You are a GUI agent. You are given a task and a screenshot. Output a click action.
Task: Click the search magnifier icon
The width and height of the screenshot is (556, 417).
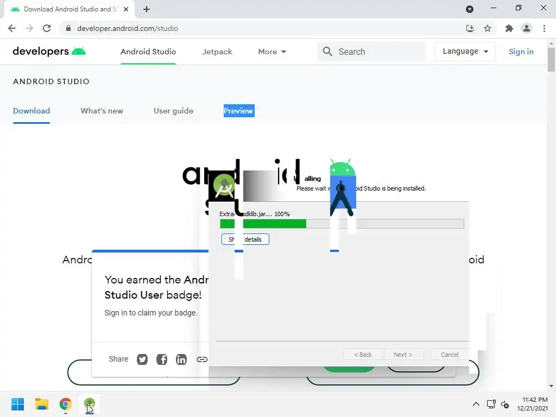click(327, 52)
